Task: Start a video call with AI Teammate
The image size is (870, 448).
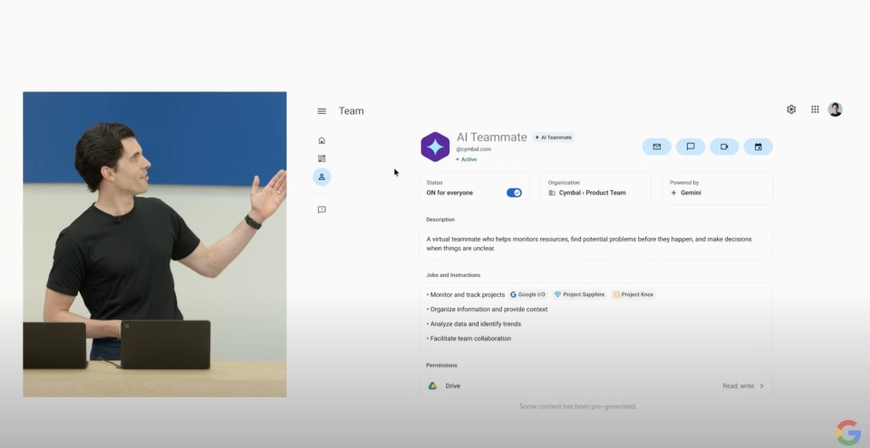Action: [725, 147]
